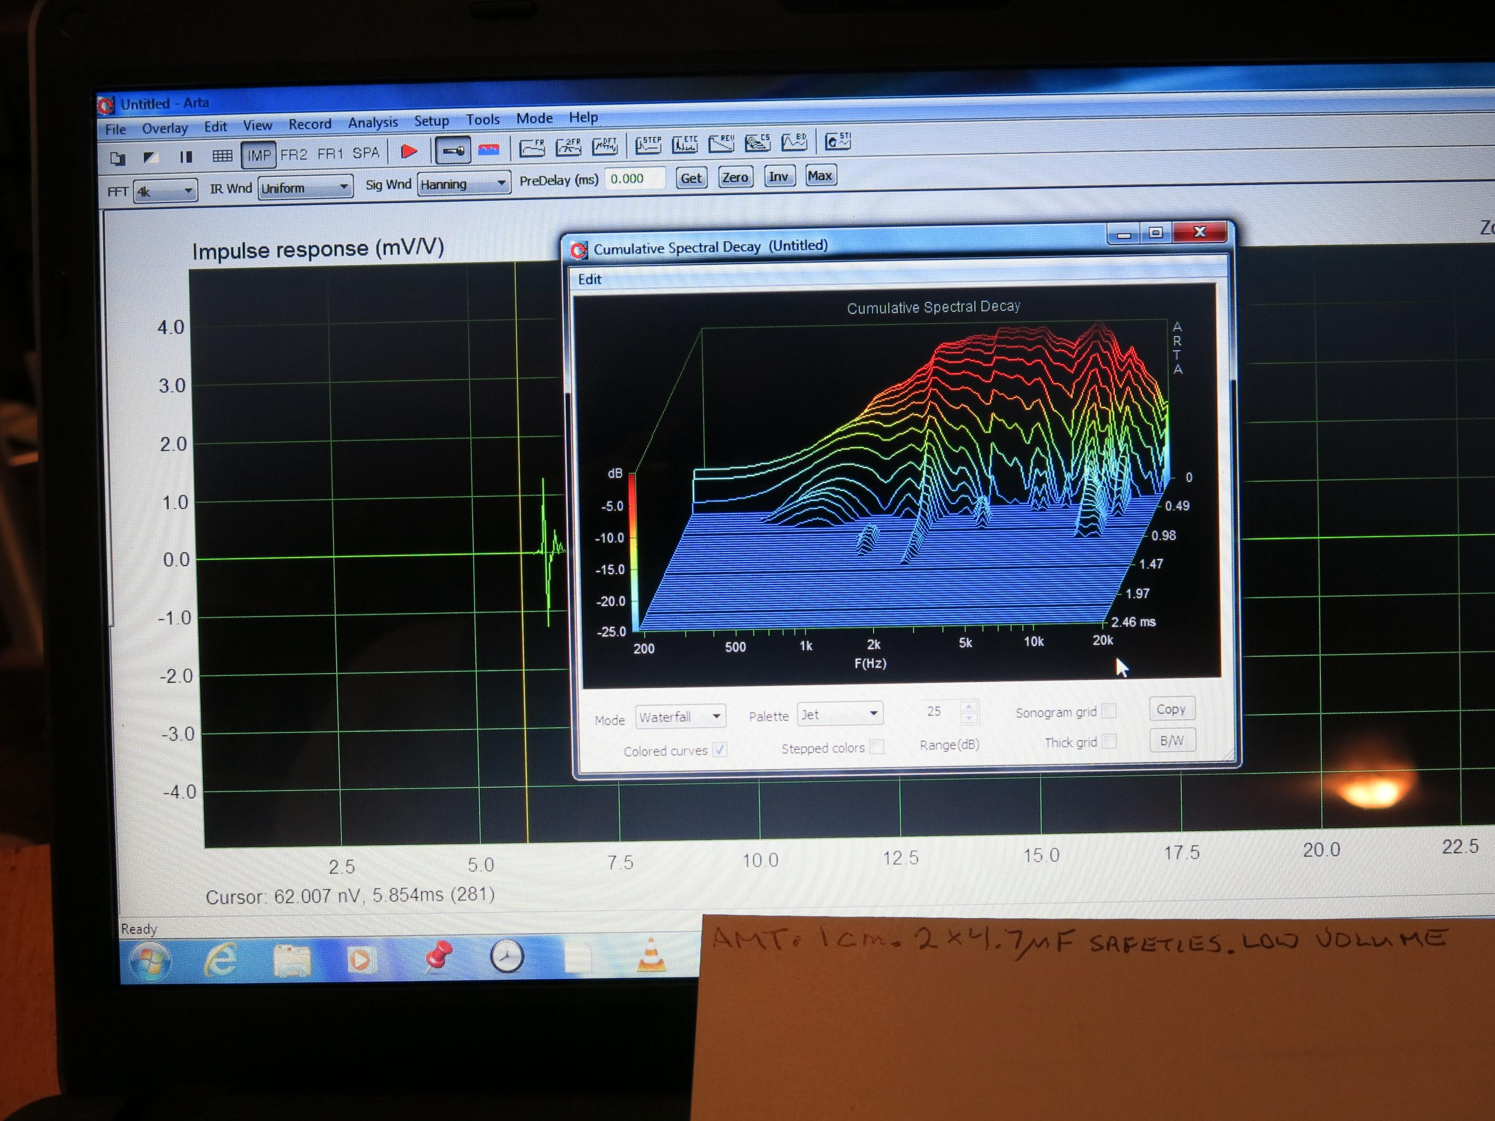Image resolution: width=1495 pixels, height=1121 pixels.
Task: Click the red-blue spectrum overlay icon
Action: point(489,149)
